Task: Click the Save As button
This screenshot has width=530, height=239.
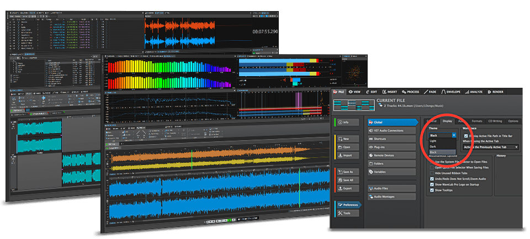Action: pyautogui.click(x=348, y=172)
